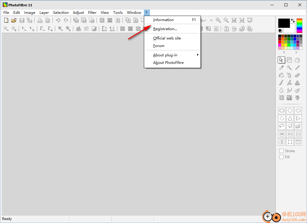
Task: Open the zoom level dropdown arrow
Action: click(211, 20)
